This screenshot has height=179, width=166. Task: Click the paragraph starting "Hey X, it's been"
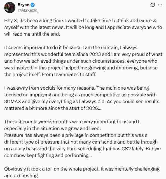pyautogui.click(x=83, y=27)
